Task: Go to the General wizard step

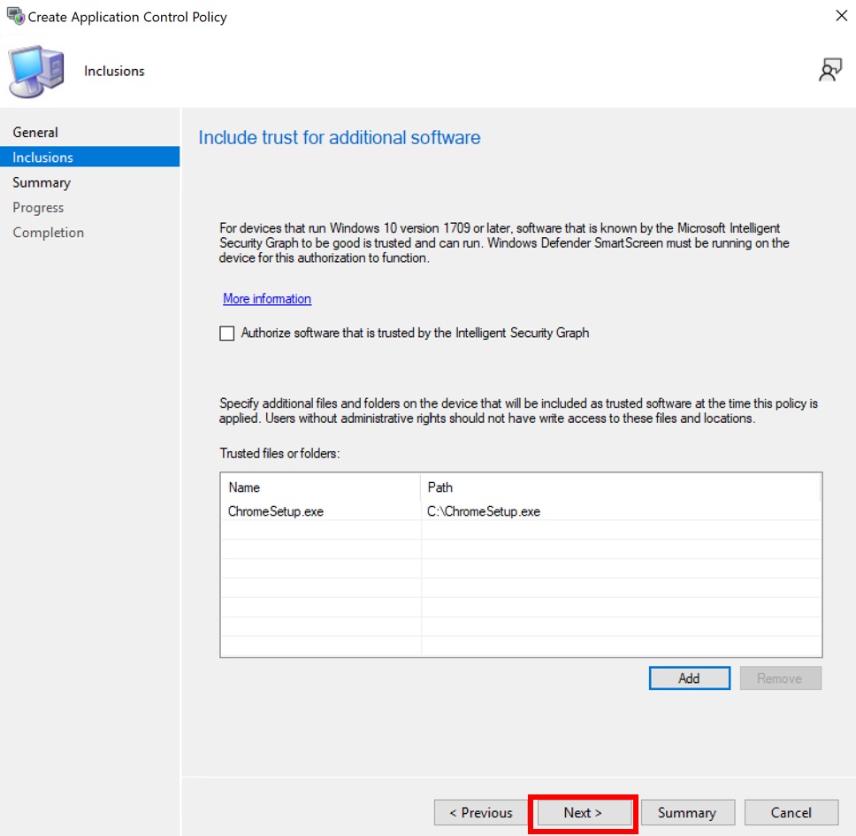Action: 35,133
